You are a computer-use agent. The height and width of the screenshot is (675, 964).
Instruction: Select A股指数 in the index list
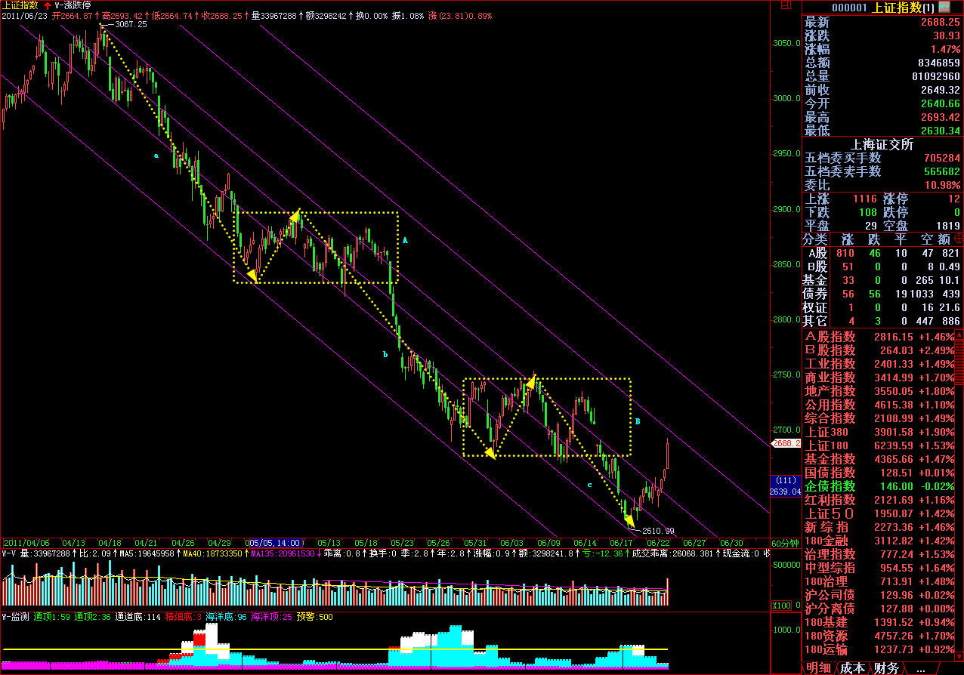[830, 337]
